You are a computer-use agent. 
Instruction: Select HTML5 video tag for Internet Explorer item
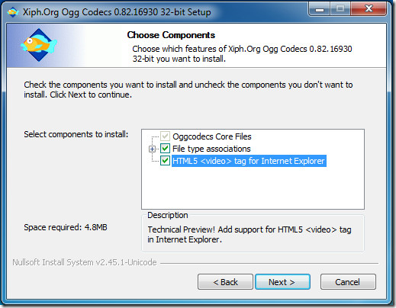(249, 161)
